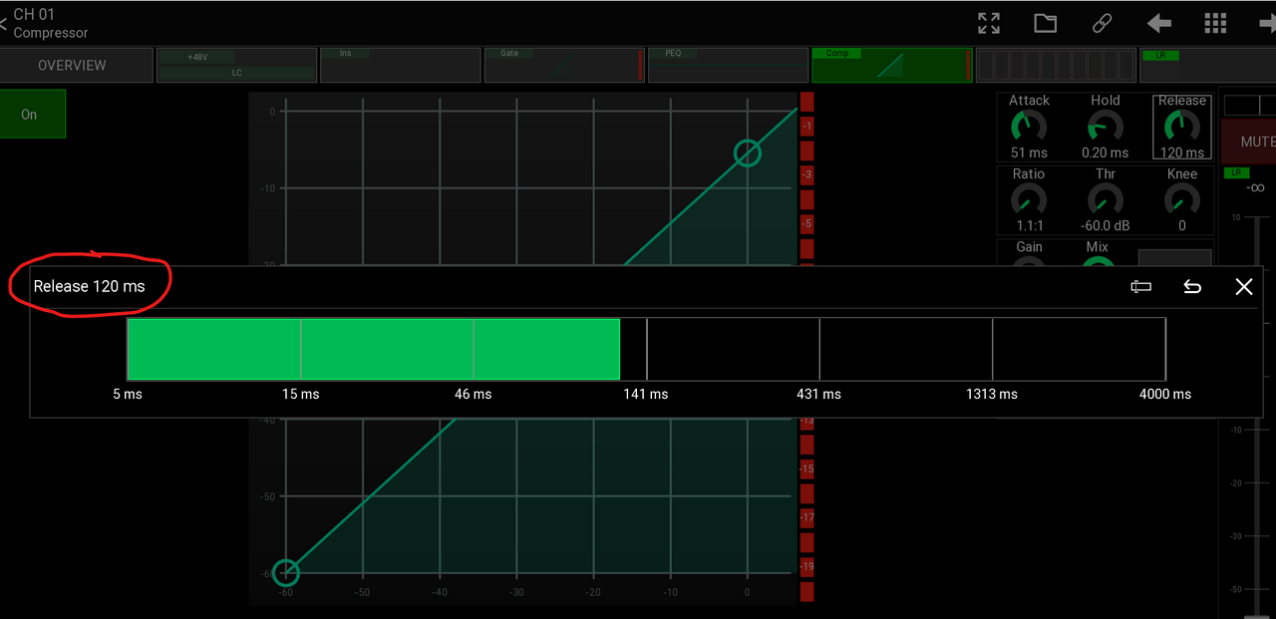Image resolution: width=1276 pixels, height=619 pixels.
Task: Click the fullscreen expand icon in top bar
Action: pyautogui.click(x=989, y=23)
